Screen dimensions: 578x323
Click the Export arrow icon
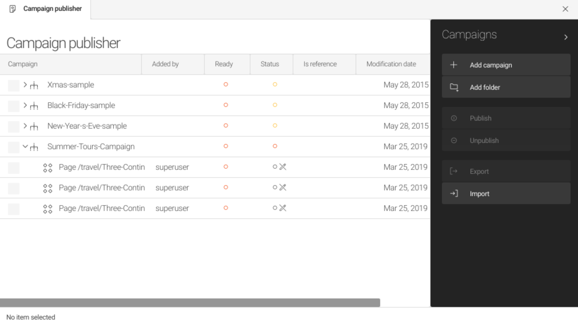454,171
